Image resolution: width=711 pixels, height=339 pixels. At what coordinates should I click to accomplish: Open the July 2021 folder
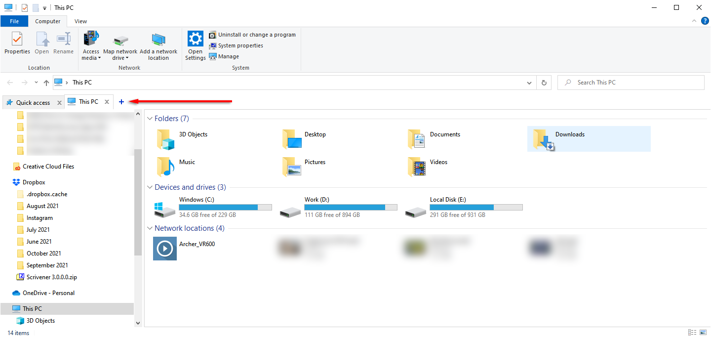coord(38,230)
